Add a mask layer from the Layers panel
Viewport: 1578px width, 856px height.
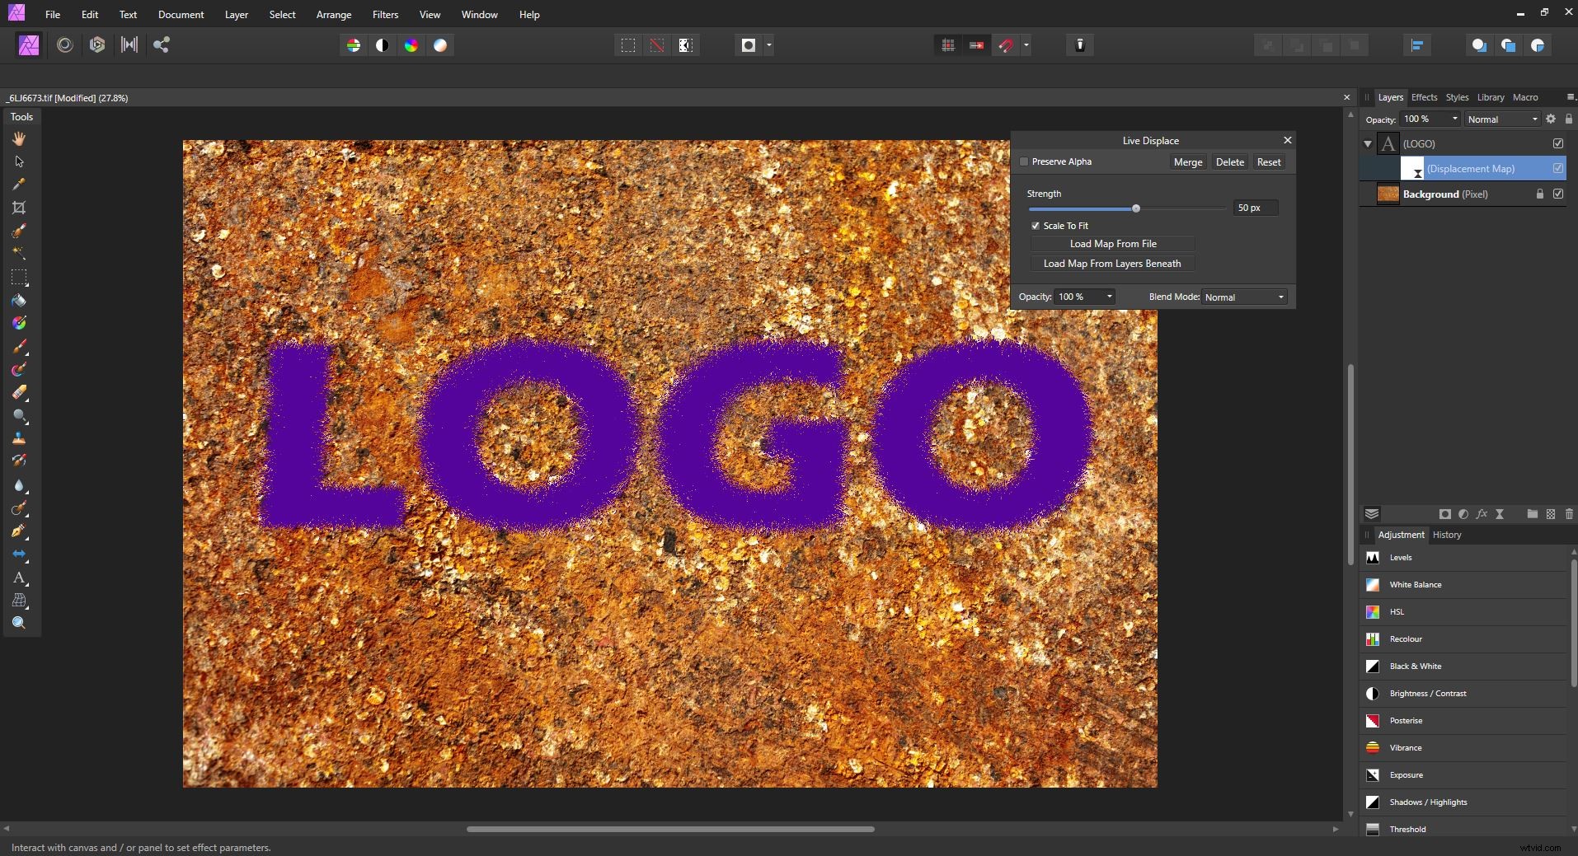coord(1445,513)
